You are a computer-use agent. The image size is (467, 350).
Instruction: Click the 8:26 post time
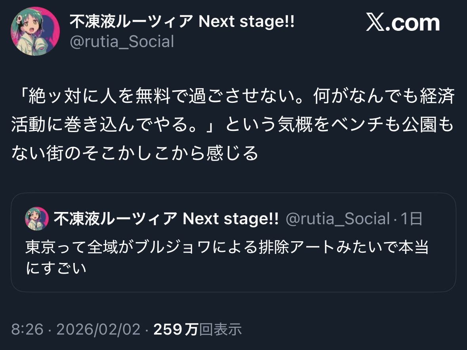tap(27, 329)
